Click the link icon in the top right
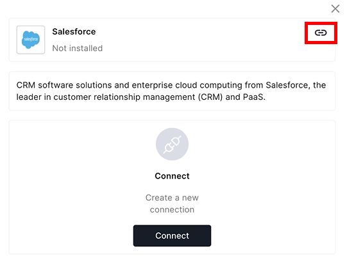The width and height of the screenshot is (347, 263). pos(321,33)
